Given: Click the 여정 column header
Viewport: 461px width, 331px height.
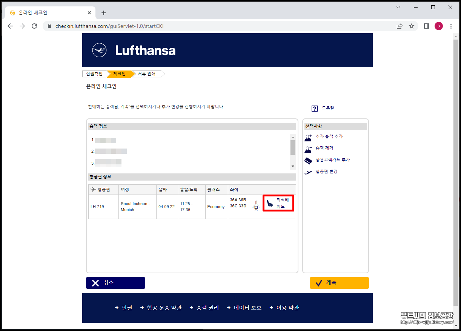Looking at the screenshot, I should click(x=137, y=190).
